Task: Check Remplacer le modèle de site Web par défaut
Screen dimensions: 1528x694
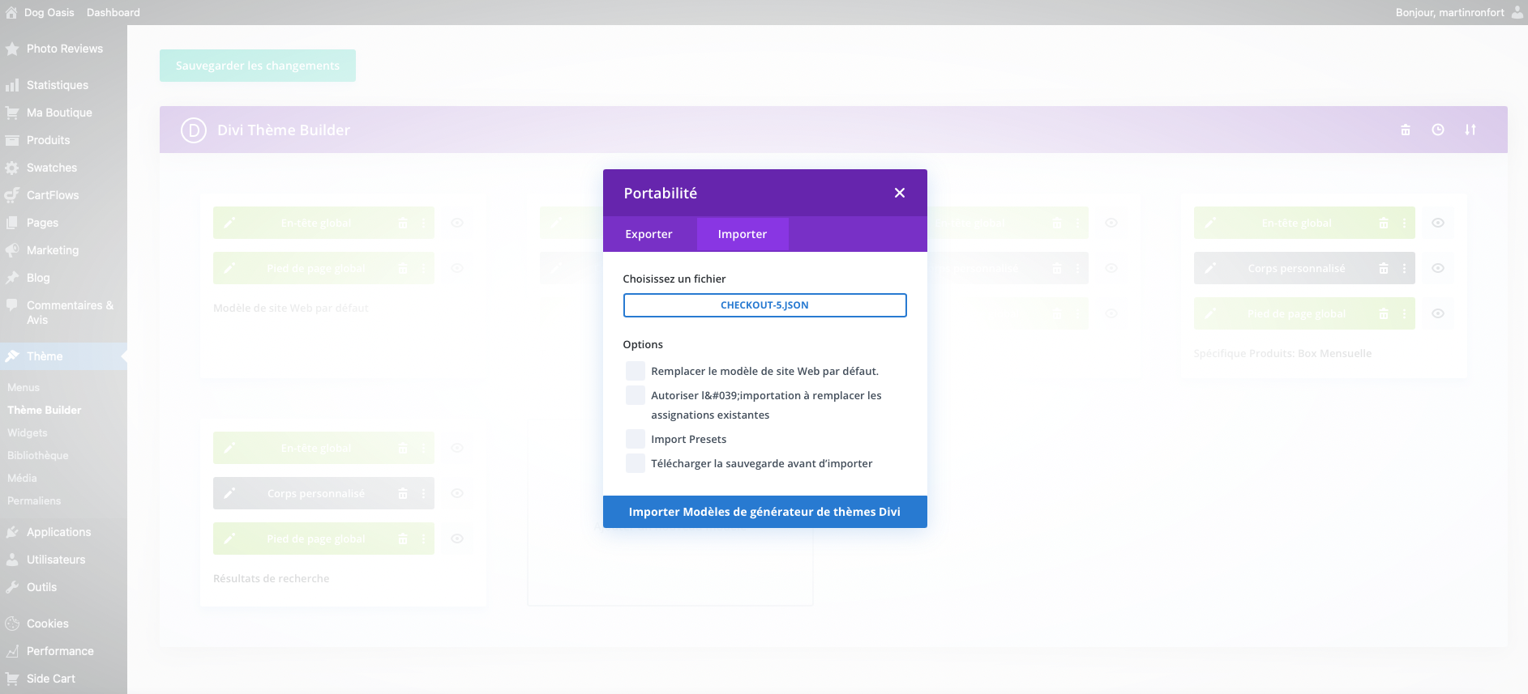Action: pos(636,371)
